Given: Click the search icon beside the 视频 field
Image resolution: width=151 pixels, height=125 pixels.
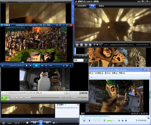Looking at the screenshot, I should [85, 60].
